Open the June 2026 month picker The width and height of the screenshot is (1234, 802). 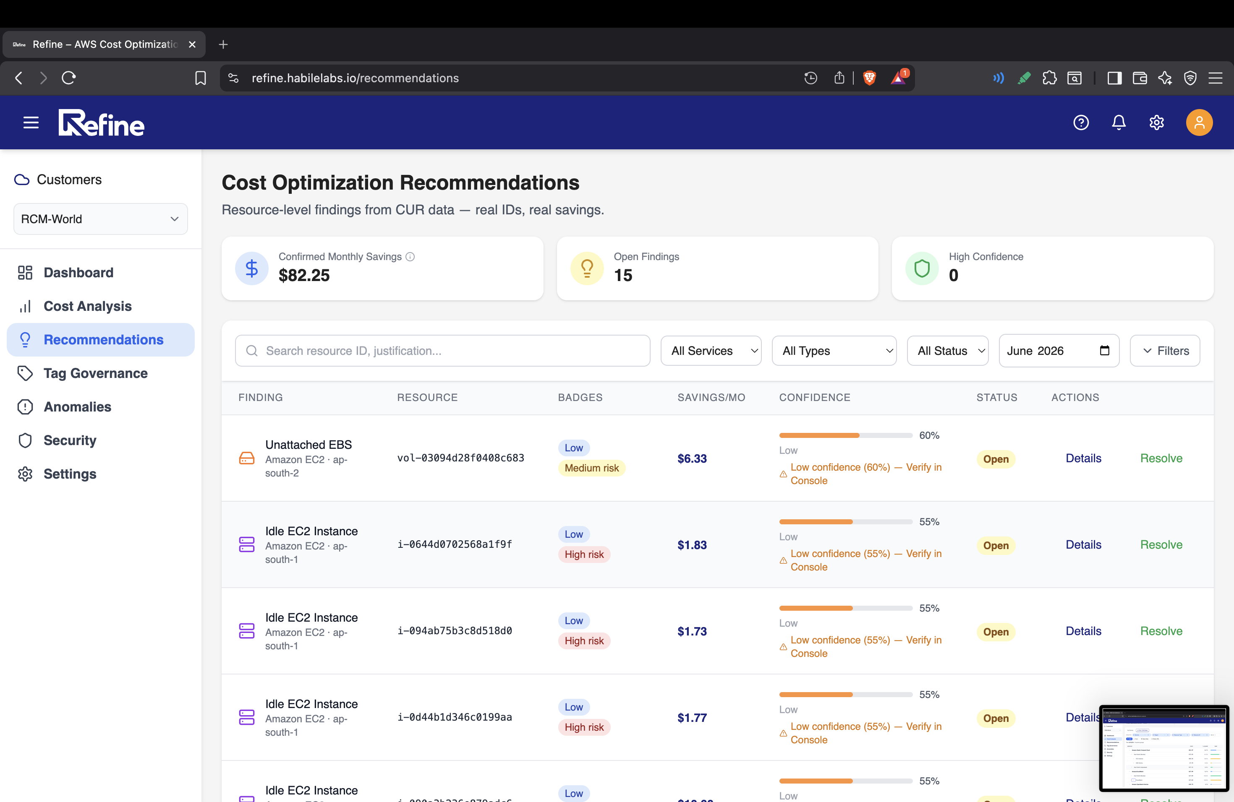pos(1059,351)
